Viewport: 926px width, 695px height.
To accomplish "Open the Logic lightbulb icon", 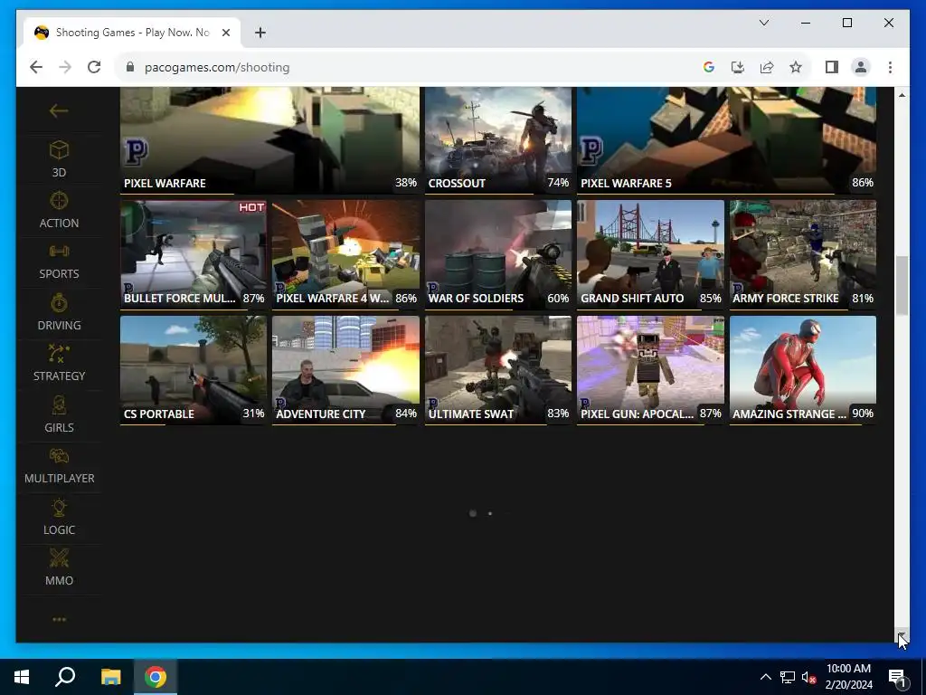I will [x=59, y=508].
